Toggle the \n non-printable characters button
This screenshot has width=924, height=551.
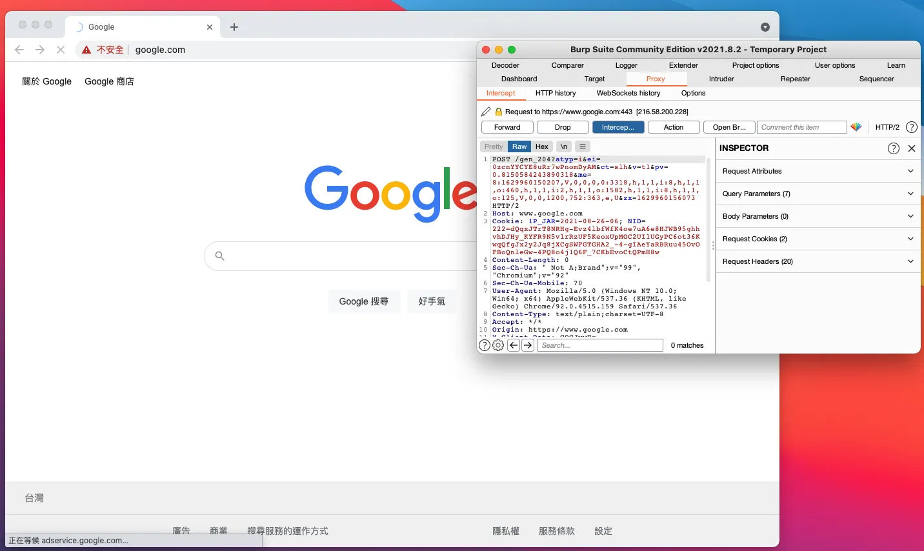[x=564, y=146]
